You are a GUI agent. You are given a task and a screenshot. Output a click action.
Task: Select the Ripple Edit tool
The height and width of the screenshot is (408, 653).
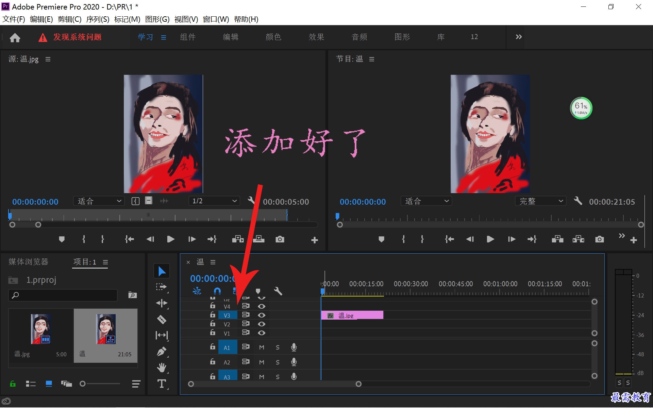[x=162, y=303]
